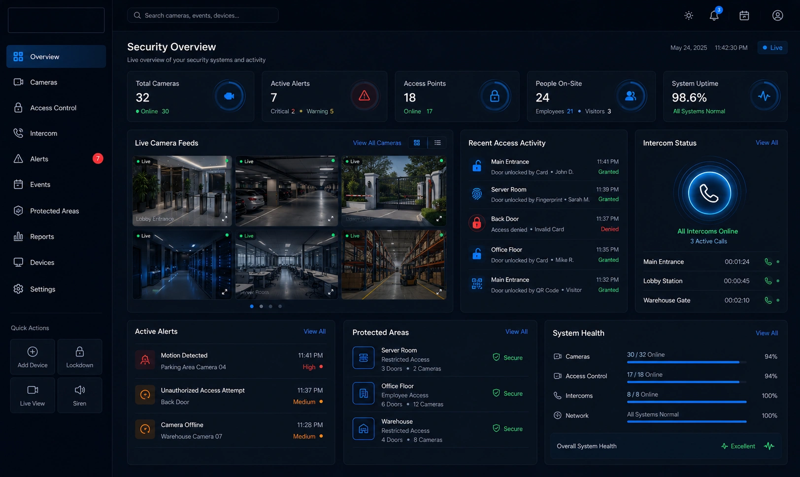Open Protected Areas in the sidebar
Image resolution: width=800 pixels, height=477 pixels.
tap(56, 211)
